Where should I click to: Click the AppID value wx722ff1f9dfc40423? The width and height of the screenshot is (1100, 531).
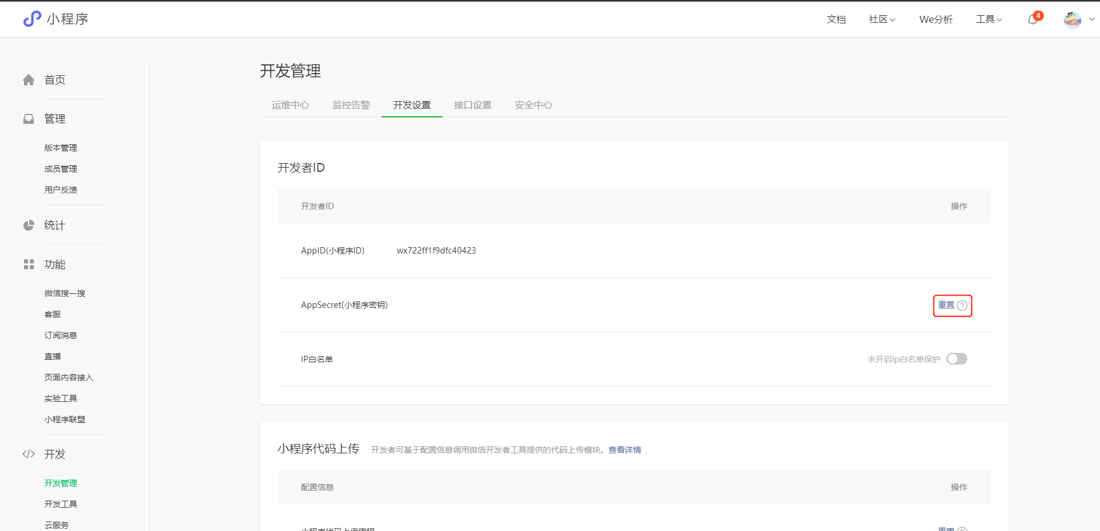(436, 251)
